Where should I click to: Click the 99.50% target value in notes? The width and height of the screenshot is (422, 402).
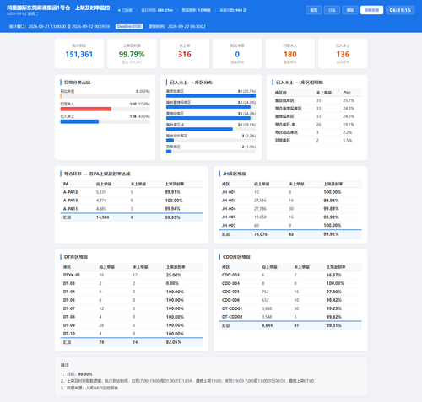tap(85, 374)
